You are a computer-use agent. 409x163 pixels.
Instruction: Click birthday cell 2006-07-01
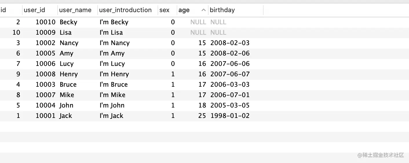click(x=230, y=95)
